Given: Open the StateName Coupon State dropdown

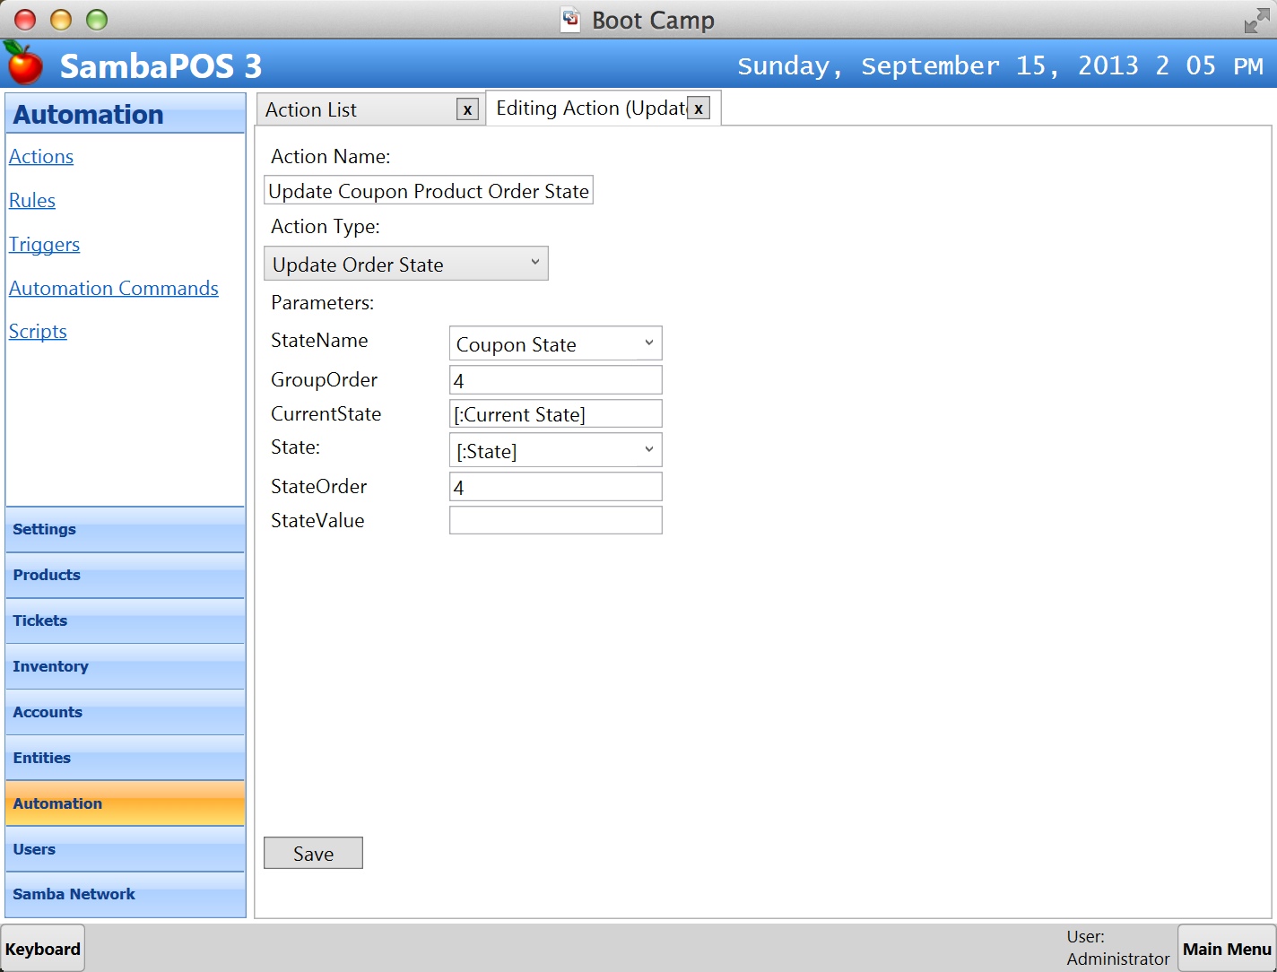Looking at the screenshot, I should (648, 343).
